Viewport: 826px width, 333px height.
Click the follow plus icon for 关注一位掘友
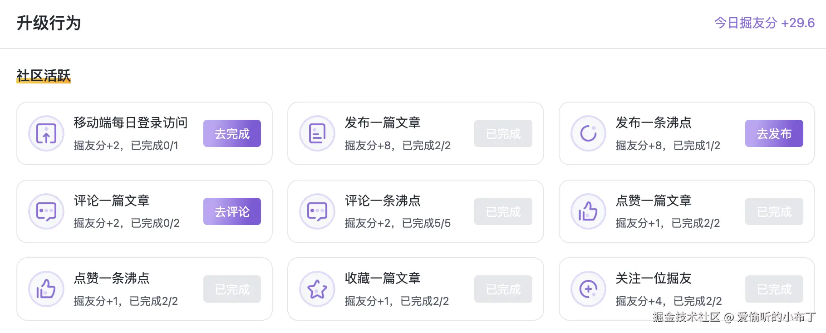click(x=588, y=289)
